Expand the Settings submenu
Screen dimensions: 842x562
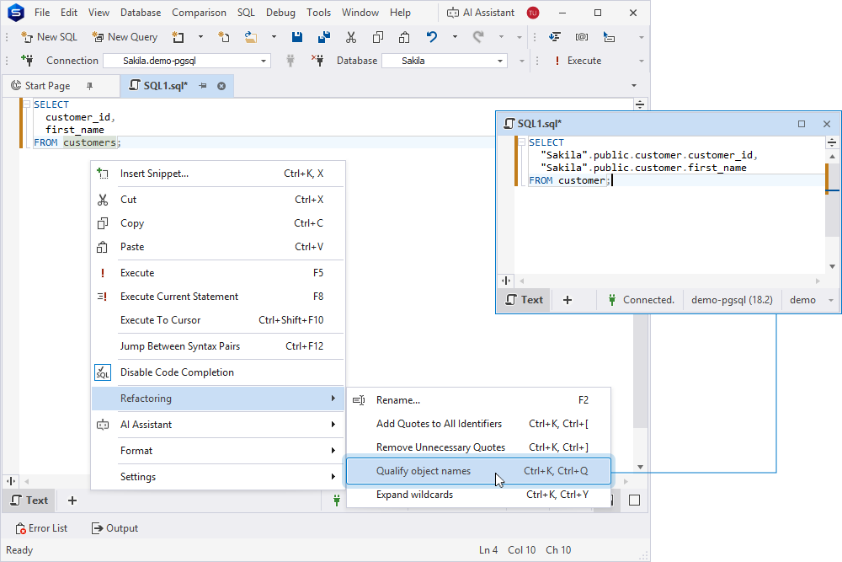(217, 477)
